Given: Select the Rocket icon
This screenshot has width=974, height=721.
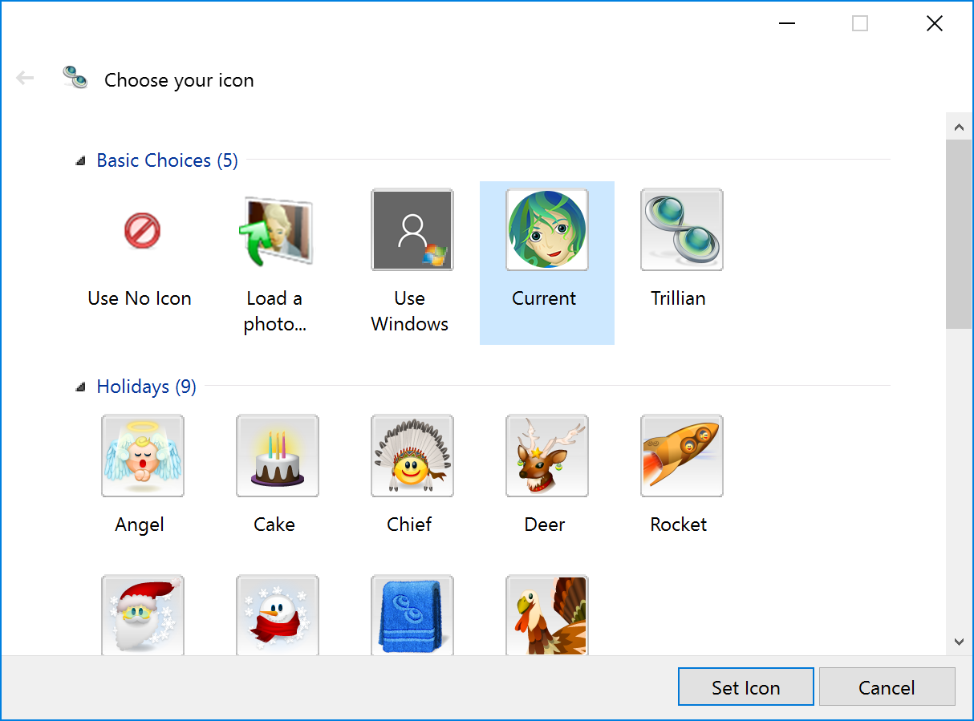Looking at the screenshot, I should click(681, 456).
